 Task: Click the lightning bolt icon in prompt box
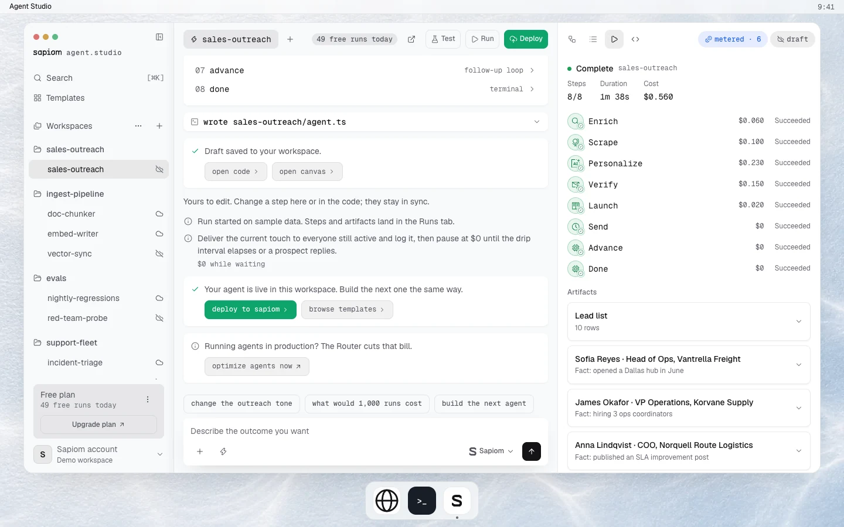[223, 451]
